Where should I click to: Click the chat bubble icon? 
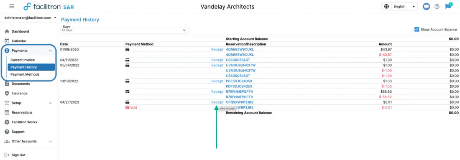click(426, 6)
